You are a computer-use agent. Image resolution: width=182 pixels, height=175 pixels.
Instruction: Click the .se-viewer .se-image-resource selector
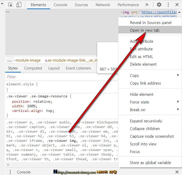(x=37, y=96)
